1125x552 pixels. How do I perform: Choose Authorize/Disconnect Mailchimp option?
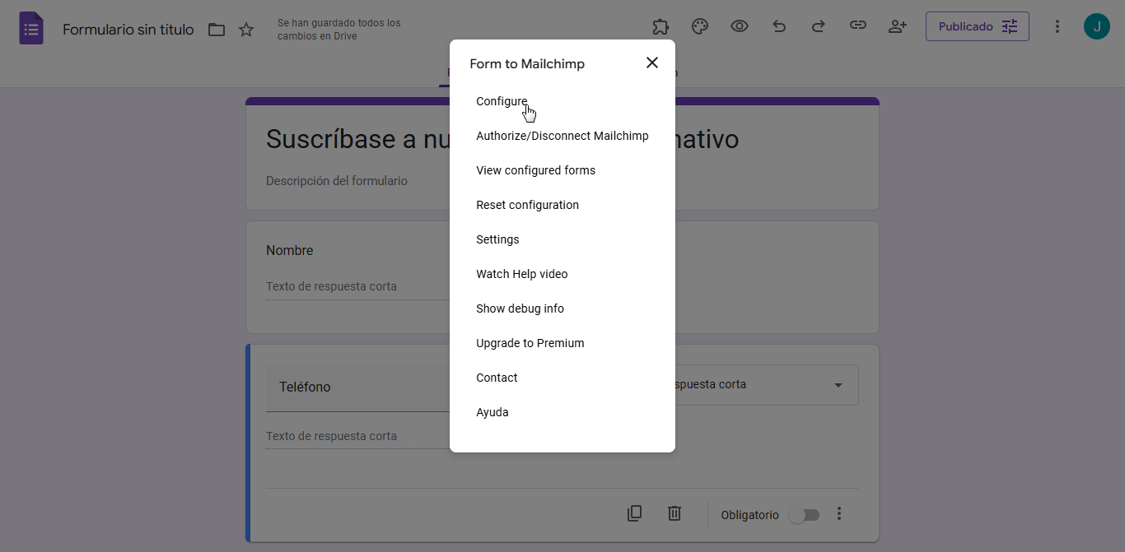[x=562, y=136]
